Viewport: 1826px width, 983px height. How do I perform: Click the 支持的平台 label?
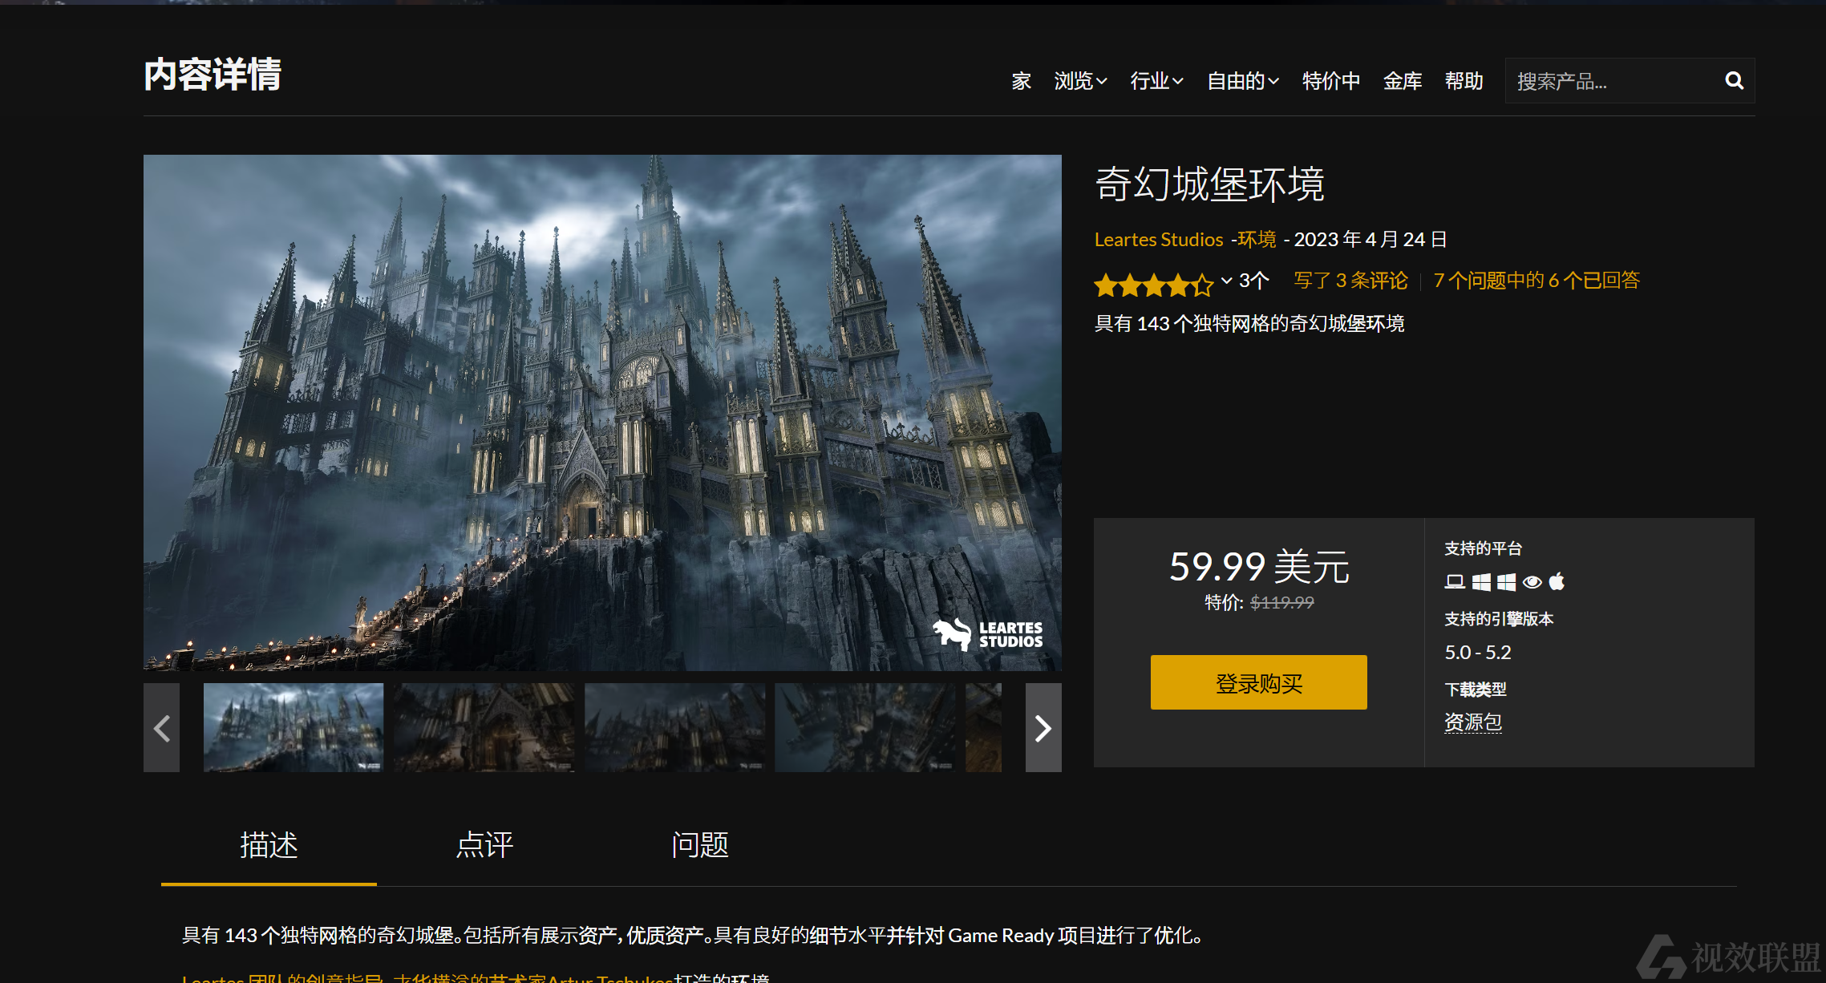coord(1483,548)
